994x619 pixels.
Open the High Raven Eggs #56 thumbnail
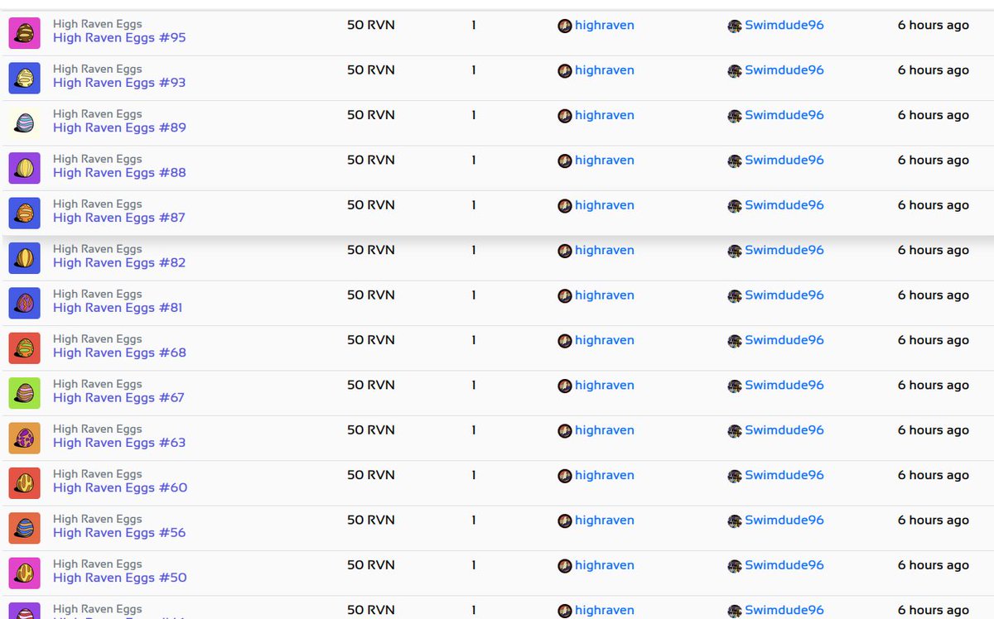[x=25, y=527]
